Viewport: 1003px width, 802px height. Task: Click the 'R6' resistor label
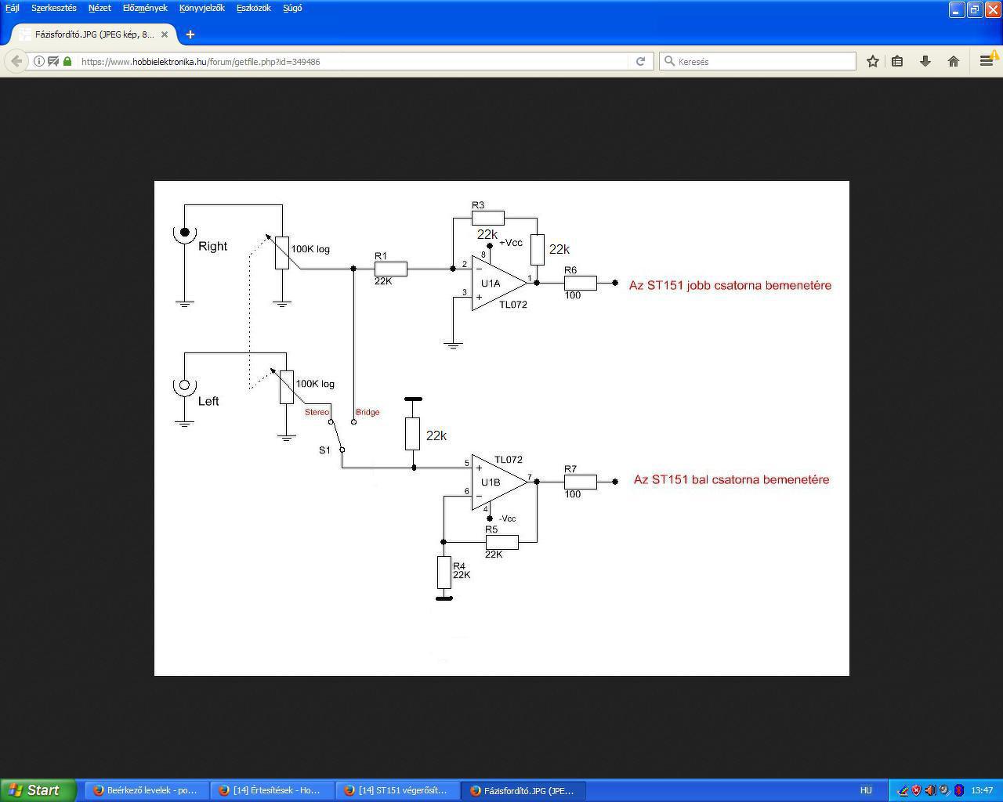coord(570,270)
